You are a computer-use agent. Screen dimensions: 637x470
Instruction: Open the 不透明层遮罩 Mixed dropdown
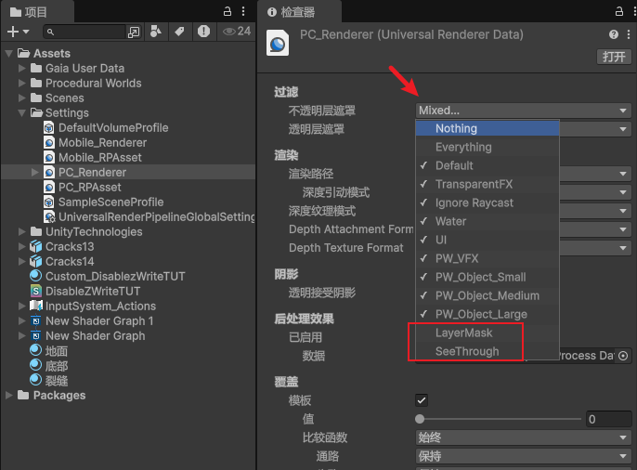(x=524, y=111)
